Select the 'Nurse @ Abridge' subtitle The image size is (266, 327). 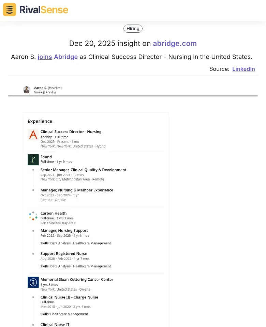[44, 92]
